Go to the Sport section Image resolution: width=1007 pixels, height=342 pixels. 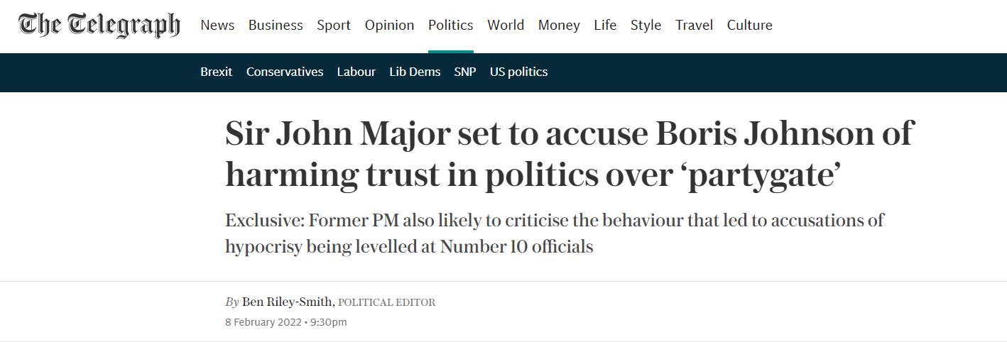[x=334, y=25]
